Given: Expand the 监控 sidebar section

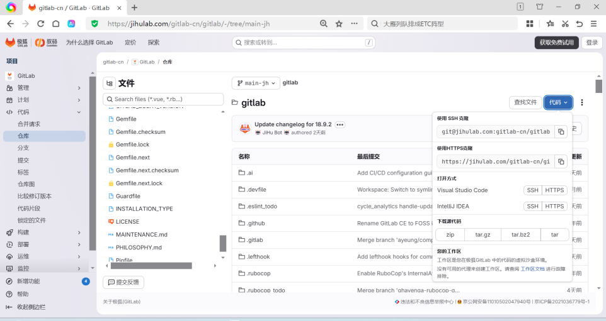Looking at the screenshot, I should 43,269.
